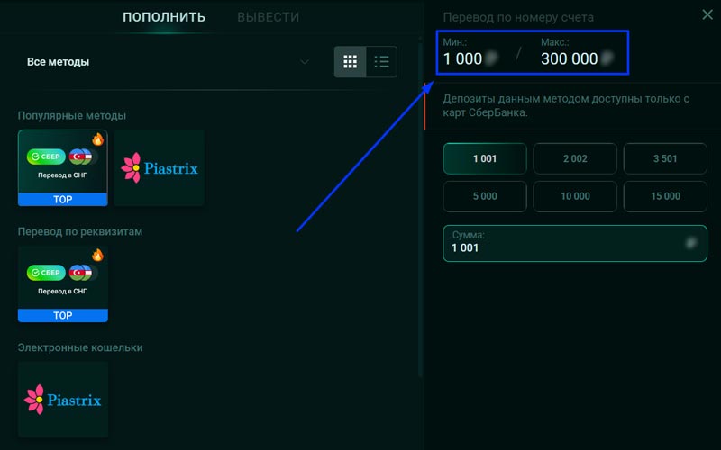Select the 3 501 amount preset
The width and height of the screenshot is (721, 450).
tap(665, 158)
